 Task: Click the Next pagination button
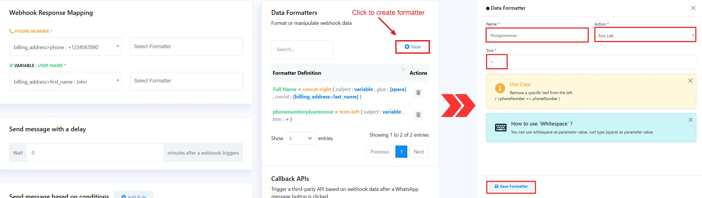(419, 152)
